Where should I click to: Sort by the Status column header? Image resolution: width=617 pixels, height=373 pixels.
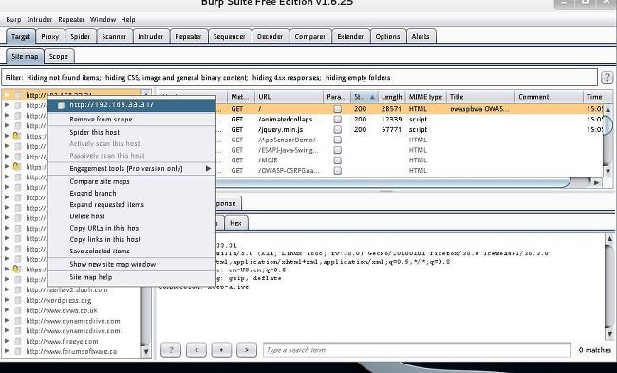365,97
